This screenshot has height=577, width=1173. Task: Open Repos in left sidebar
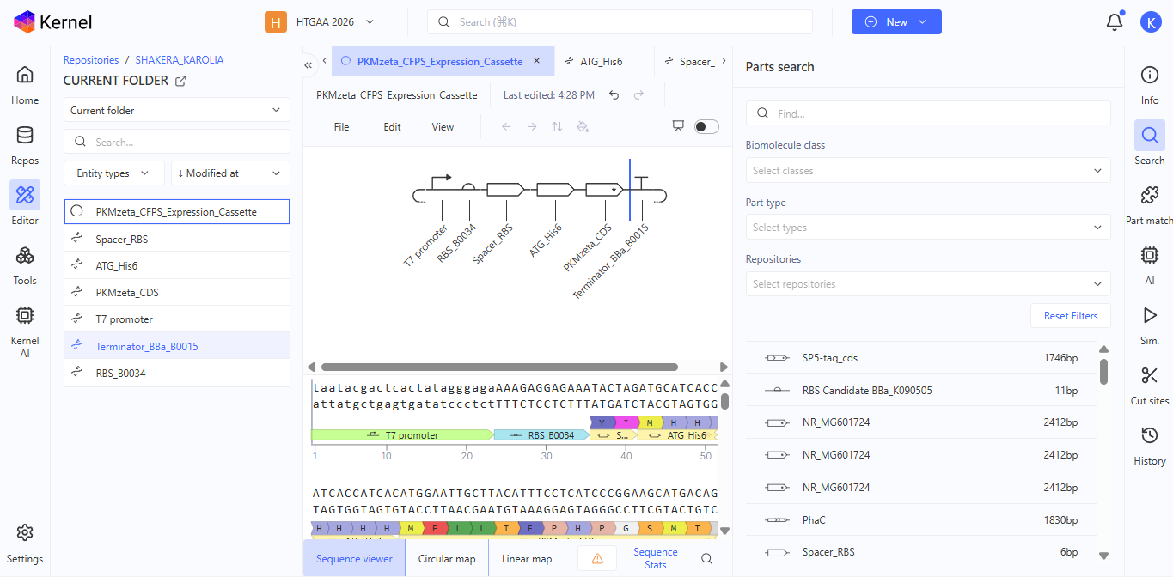click(x=25, y=145)
